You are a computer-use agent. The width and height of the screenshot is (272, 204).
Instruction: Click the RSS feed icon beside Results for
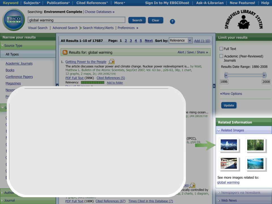point(65,52)
